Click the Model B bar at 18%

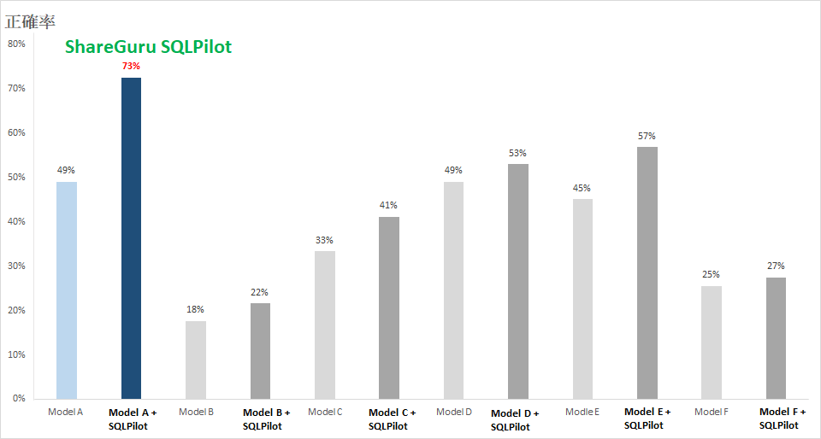(196, 360)
